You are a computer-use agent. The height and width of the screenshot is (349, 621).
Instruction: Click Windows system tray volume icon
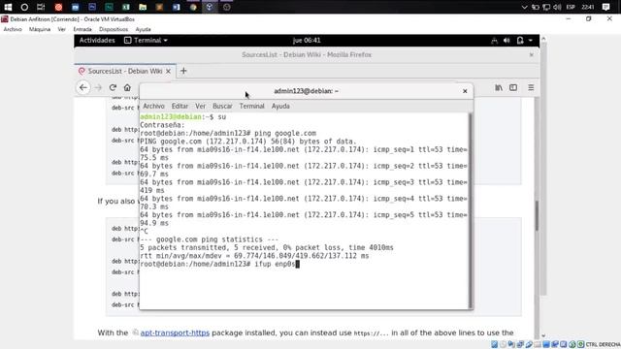[557, 7]
